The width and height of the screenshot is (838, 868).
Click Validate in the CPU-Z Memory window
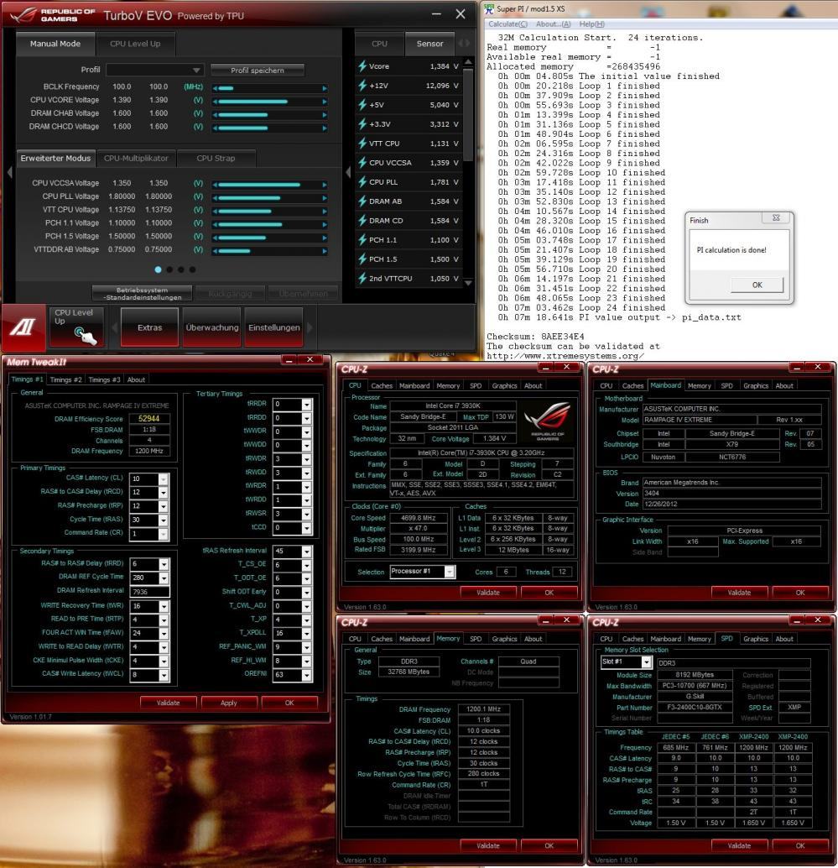coord(488,846)
